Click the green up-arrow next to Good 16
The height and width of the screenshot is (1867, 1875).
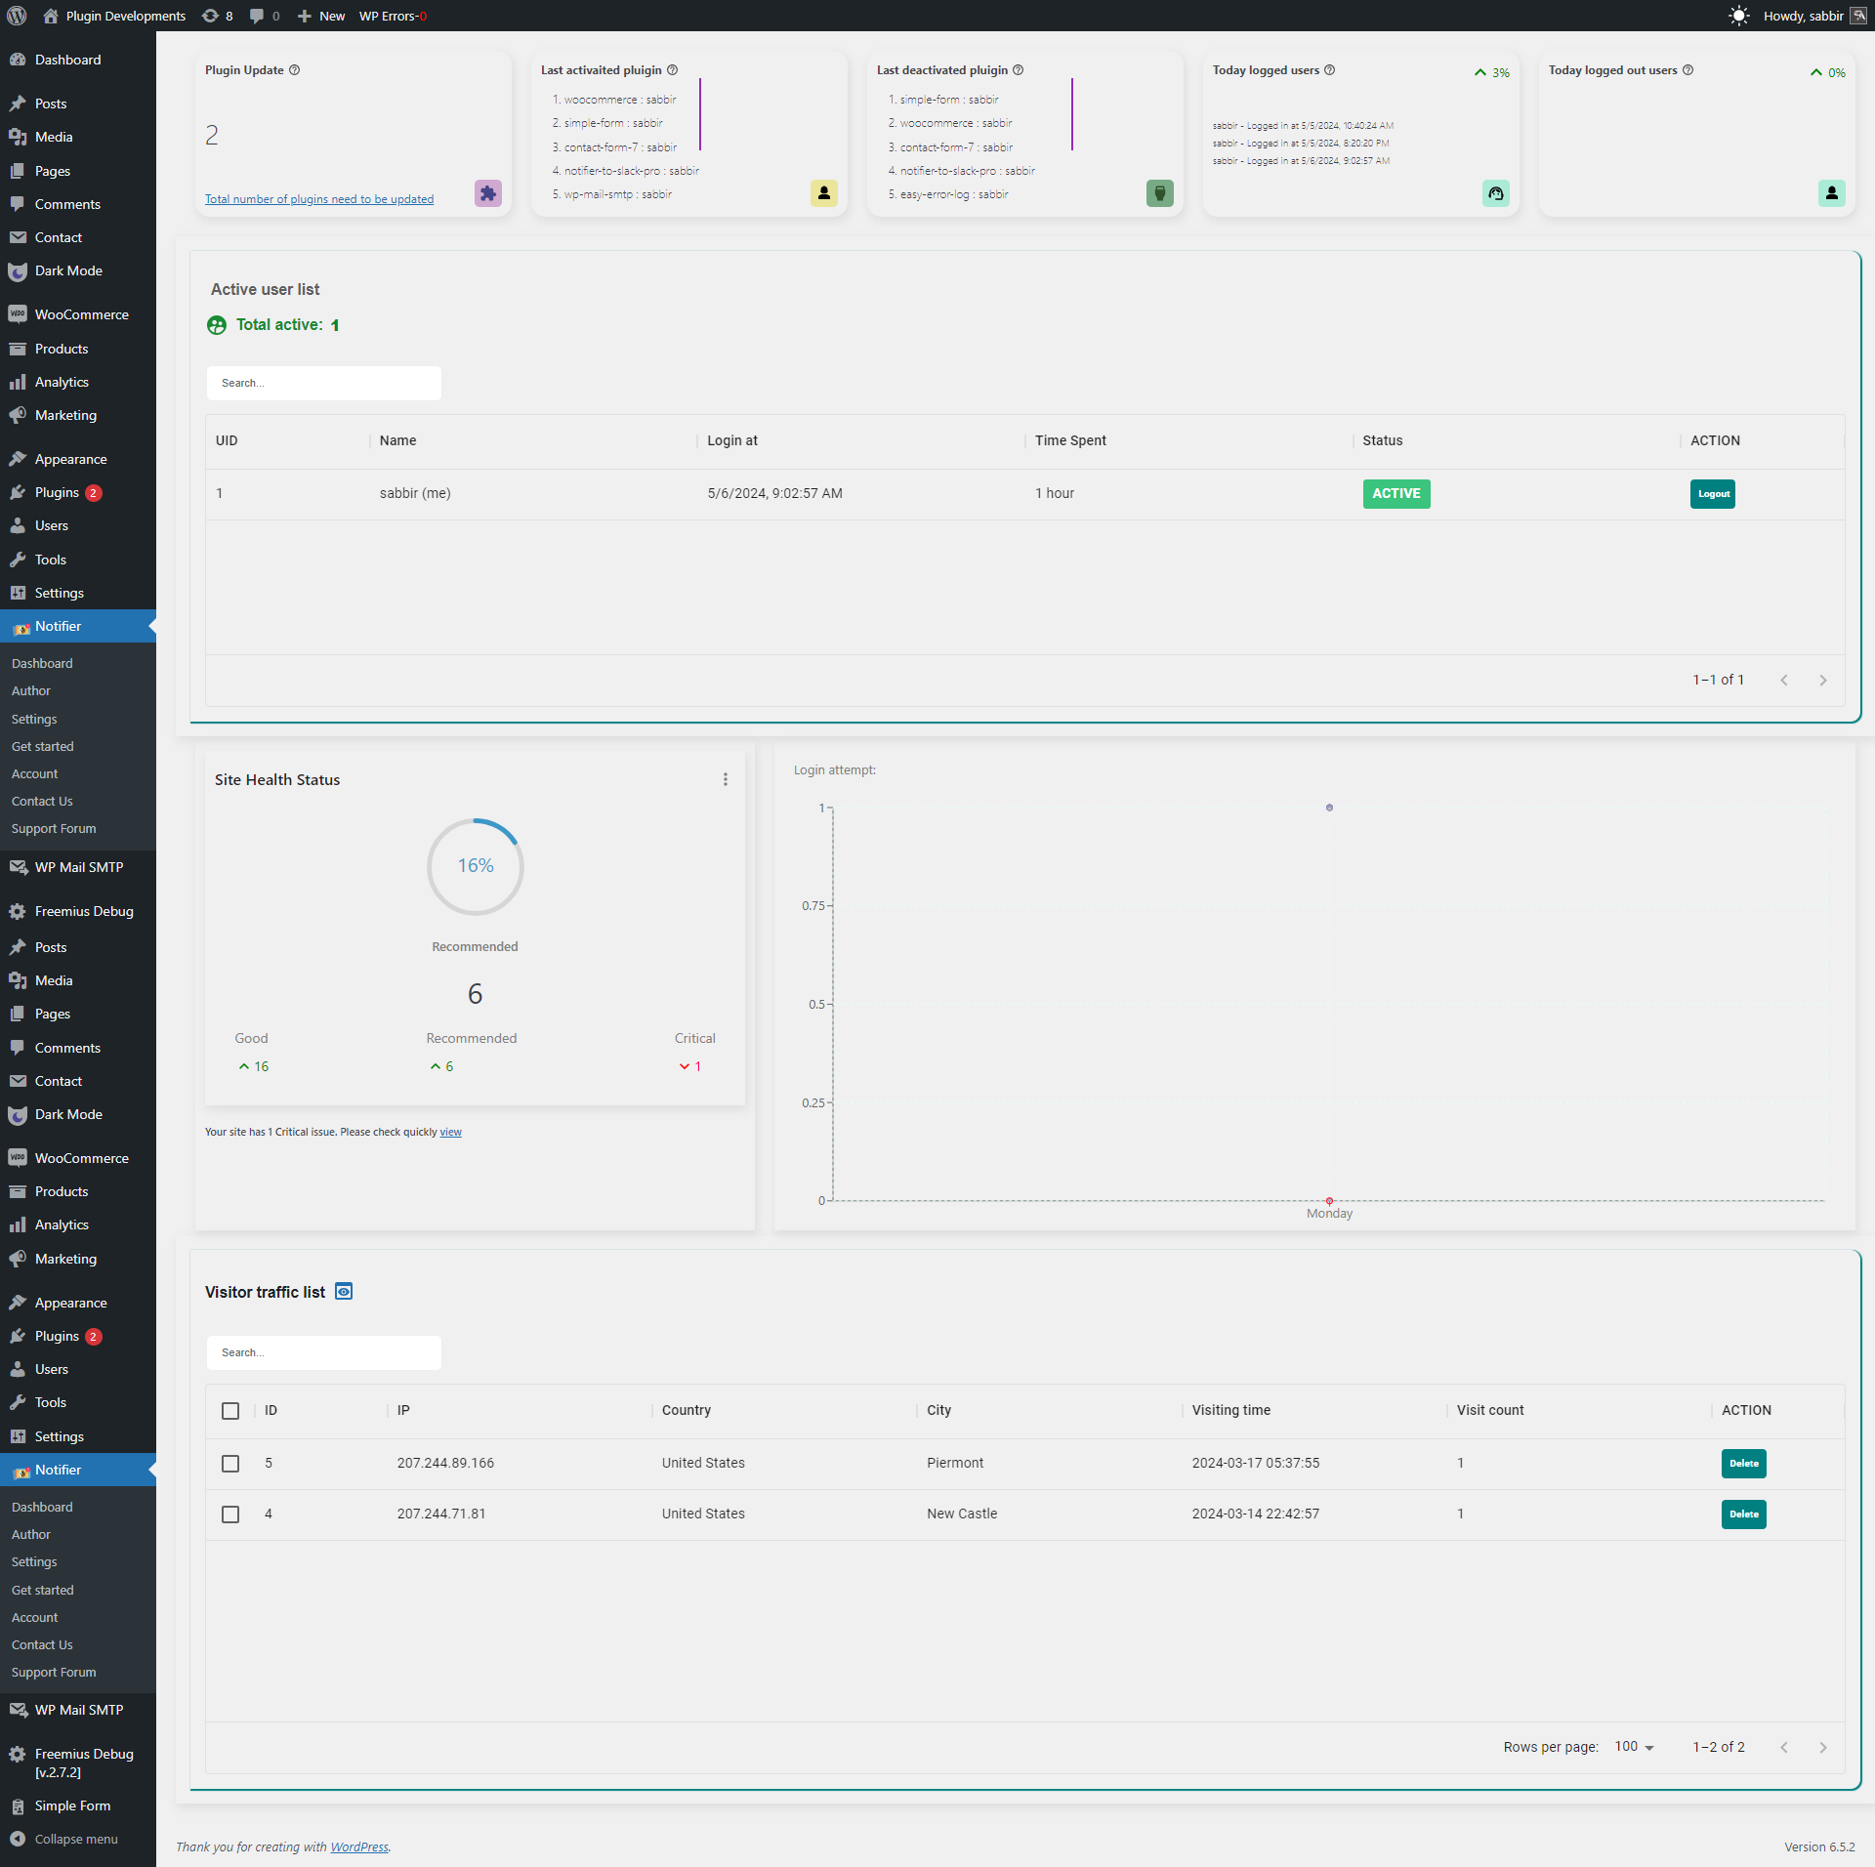[244, 1066]
